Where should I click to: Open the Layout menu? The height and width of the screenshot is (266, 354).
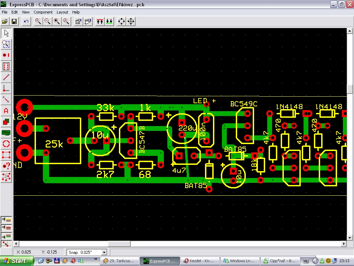coord(62,12)
